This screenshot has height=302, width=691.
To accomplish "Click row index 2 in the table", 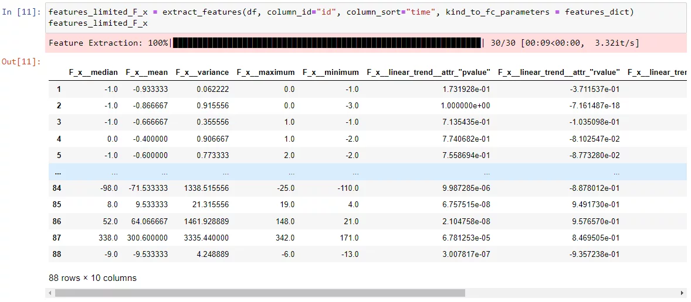I will [59, 105].
